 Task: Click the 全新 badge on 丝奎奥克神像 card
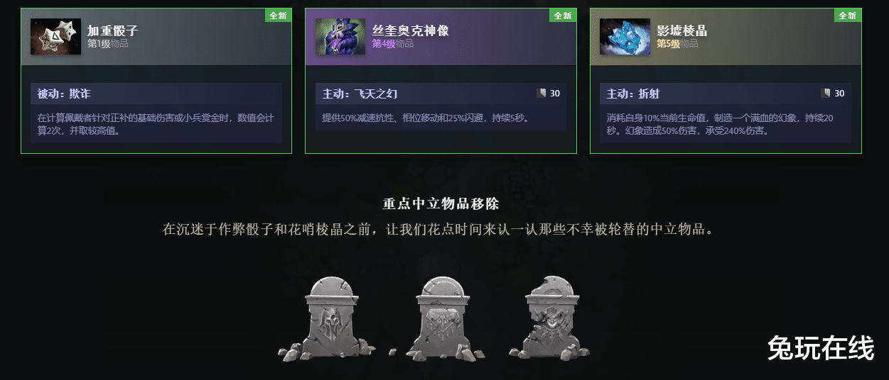tap(563, 15)
